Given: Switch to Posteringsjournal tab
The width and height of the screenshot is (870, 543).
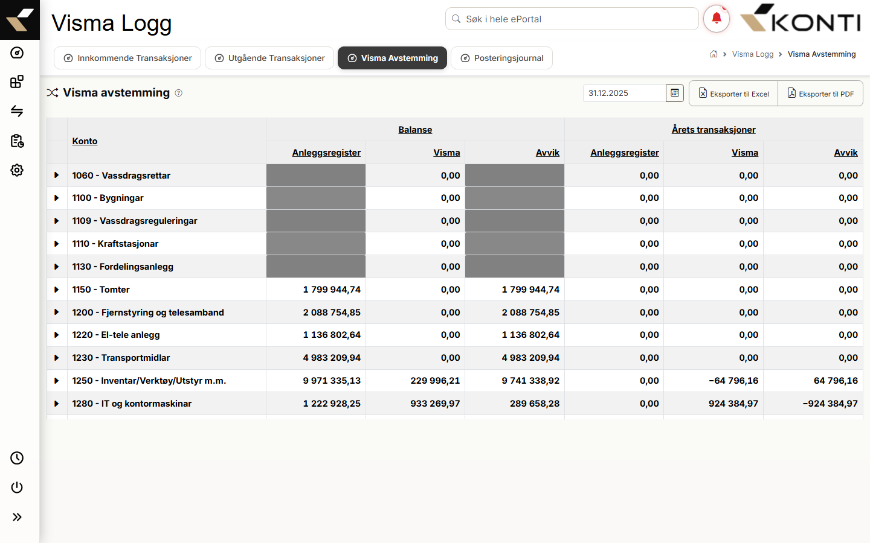Looking at the screenshot, I should [x=502, y=58].
